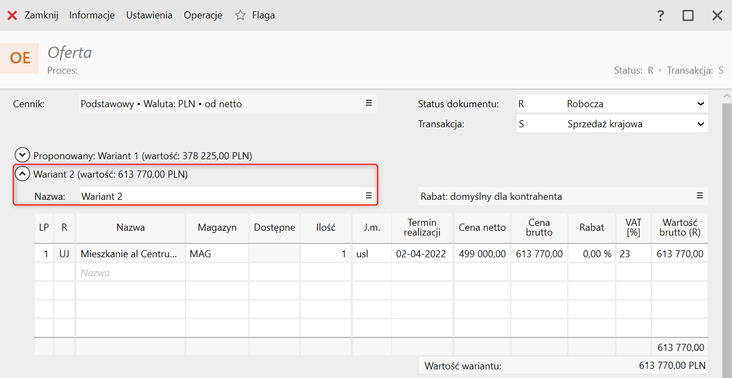732x378 pixels.
Task: Open the Transakcja dropdown
Action: pyautogui.click(x=701, y=124)
